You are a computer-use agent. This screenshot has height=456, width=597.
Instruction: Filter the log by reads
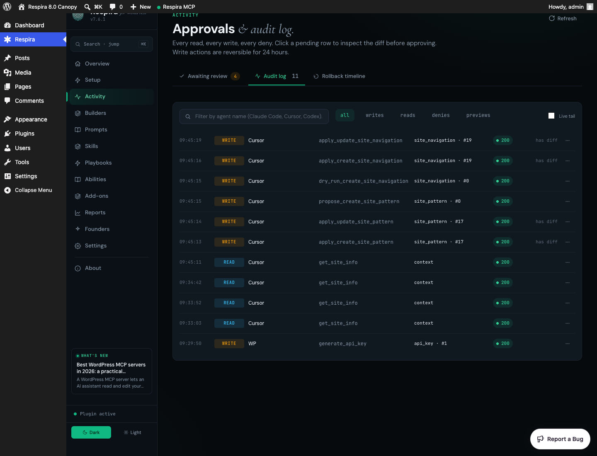click(x=408, y=115)
